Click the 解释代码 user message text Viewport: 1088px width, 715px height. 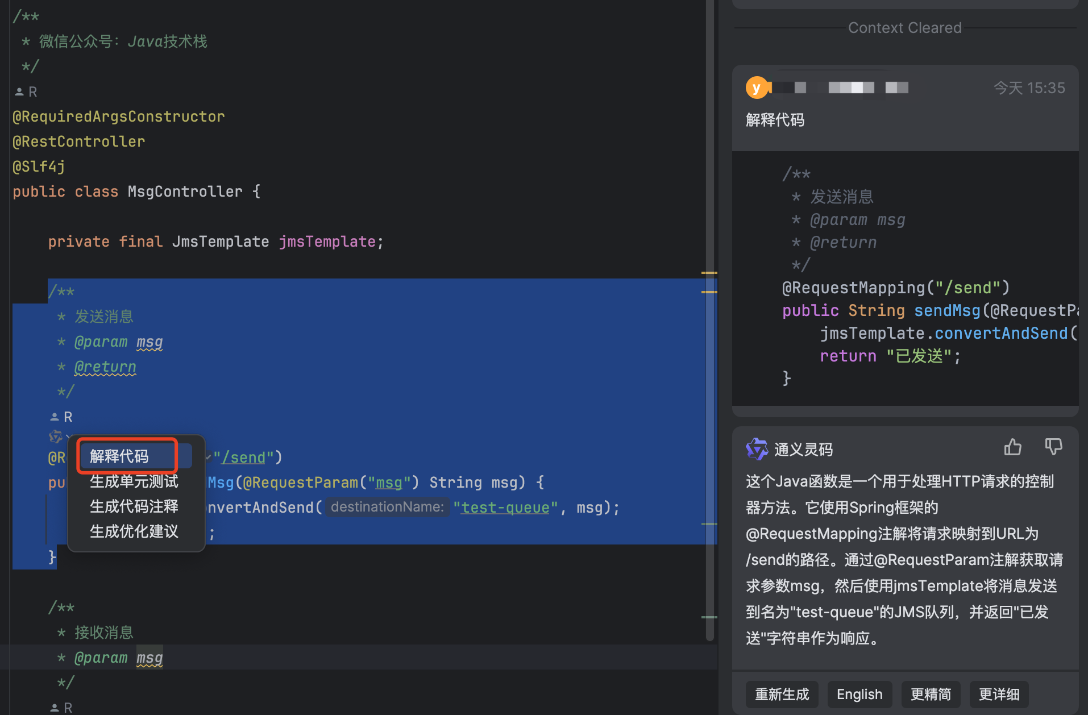click(x=775, y=120)
